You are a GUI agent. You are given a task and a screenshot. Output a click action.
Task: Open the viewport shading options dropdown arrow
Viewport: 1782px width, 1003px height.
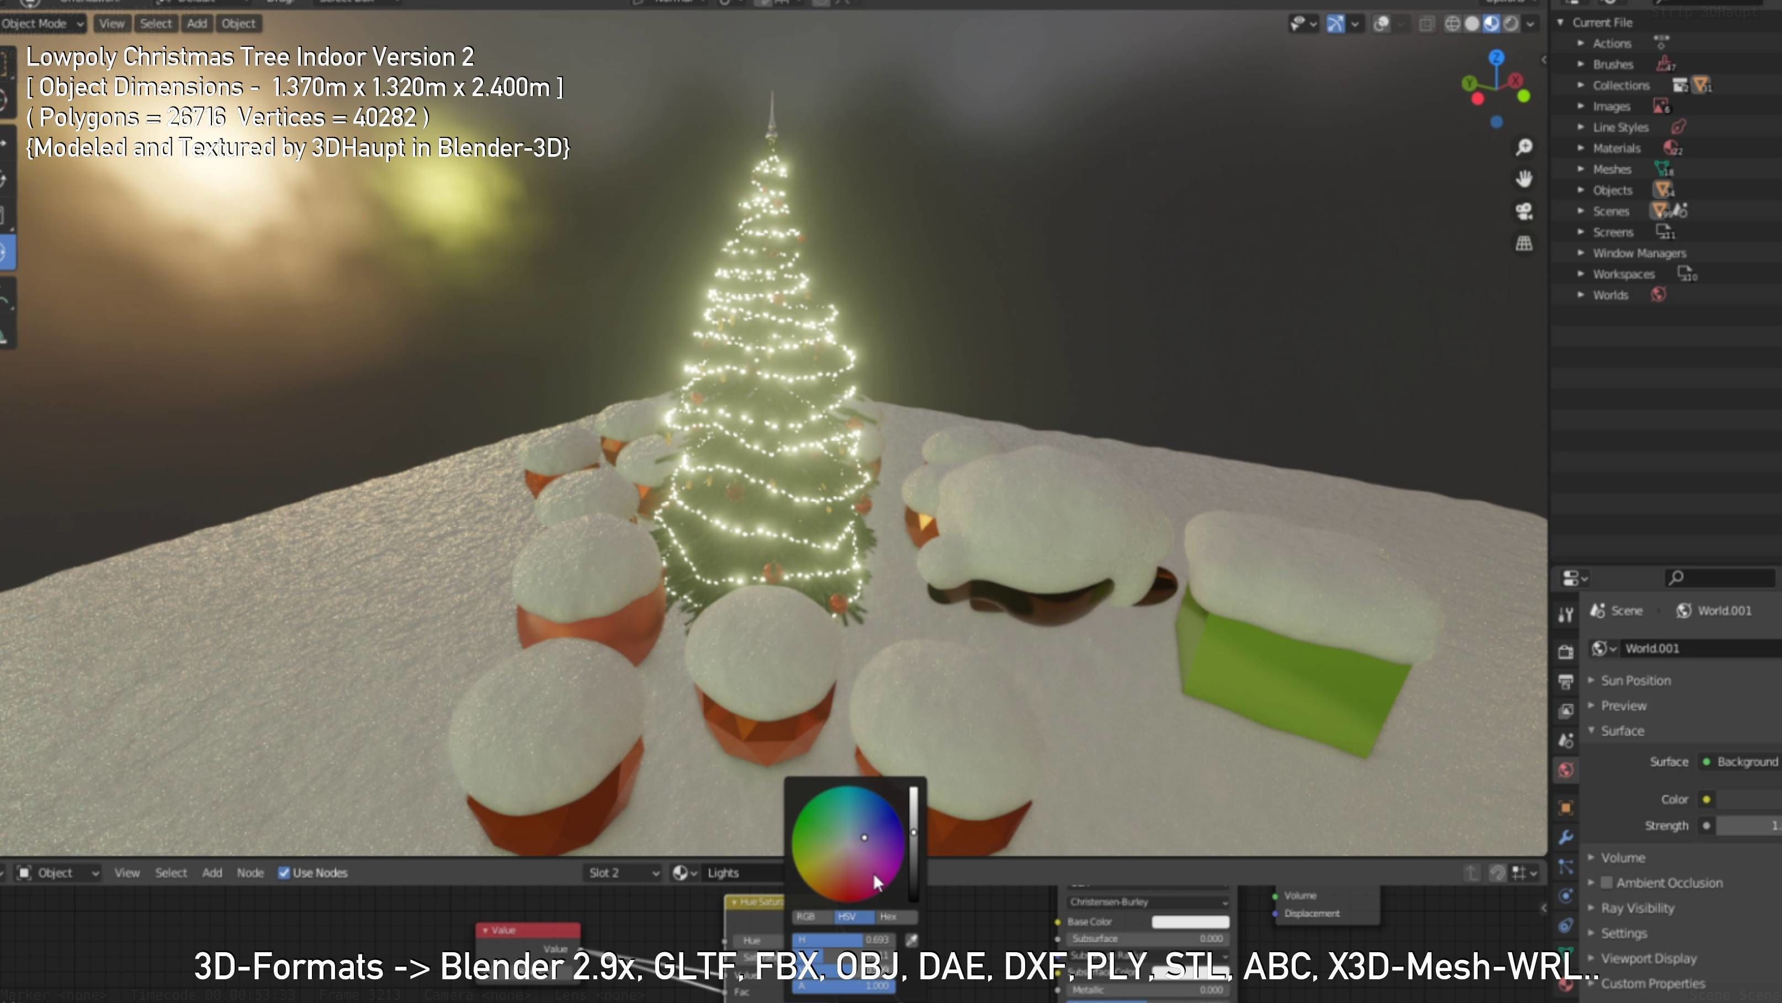pyautogui.click(x=1531, y=24)
